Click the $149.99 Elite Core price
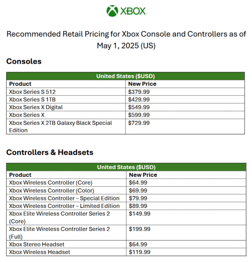This screenshot has width=252, height=262. (x=139, y=214)
